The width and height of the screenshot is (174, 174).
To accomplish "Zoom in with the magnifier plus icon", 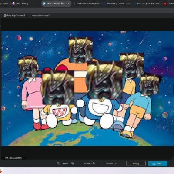I will pos(73,164).
